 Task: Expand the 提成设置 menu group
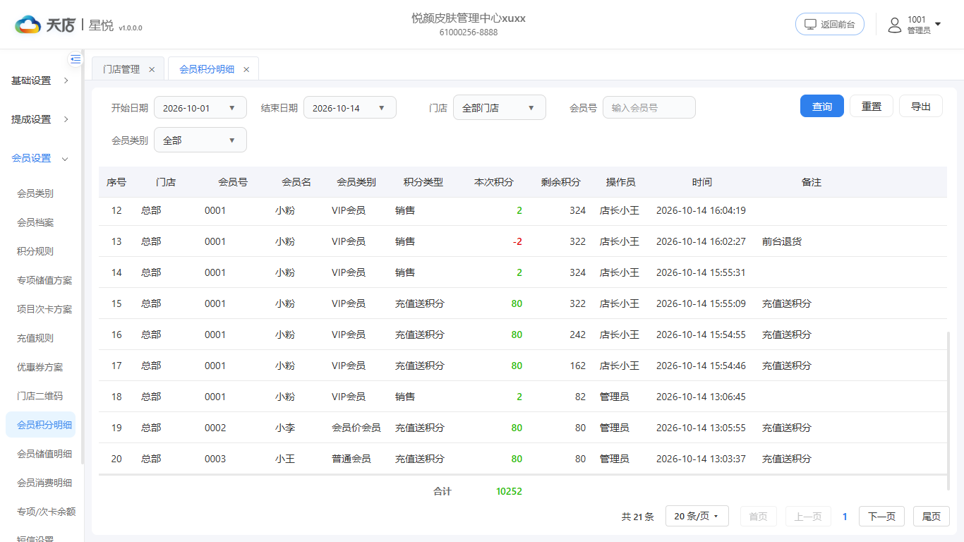(x=40, y=119)
